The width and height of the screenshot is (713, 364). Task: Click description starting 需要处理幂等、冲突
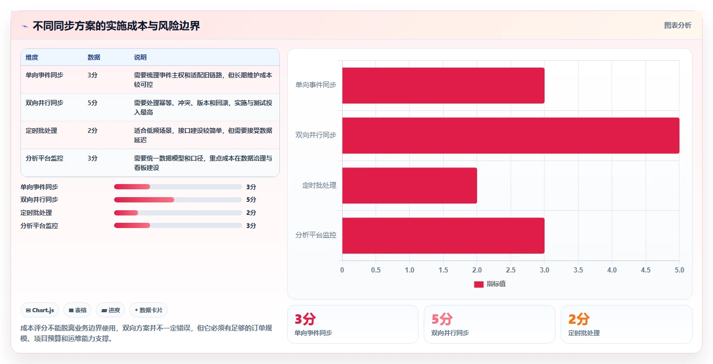coord(203,108)
